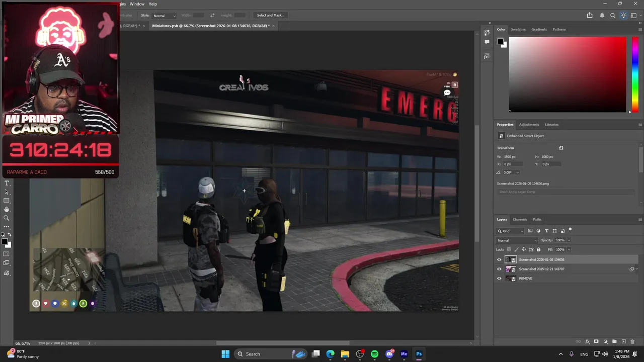Image resolution: width=644 pixels, height=362 pixels.
Task: Delete layer trash icon
Action: [632, 342]
